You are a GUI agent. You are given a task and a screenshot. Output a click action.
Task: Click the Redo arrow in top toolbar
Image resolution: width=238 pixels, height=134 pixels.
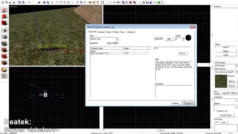point(33,3)
